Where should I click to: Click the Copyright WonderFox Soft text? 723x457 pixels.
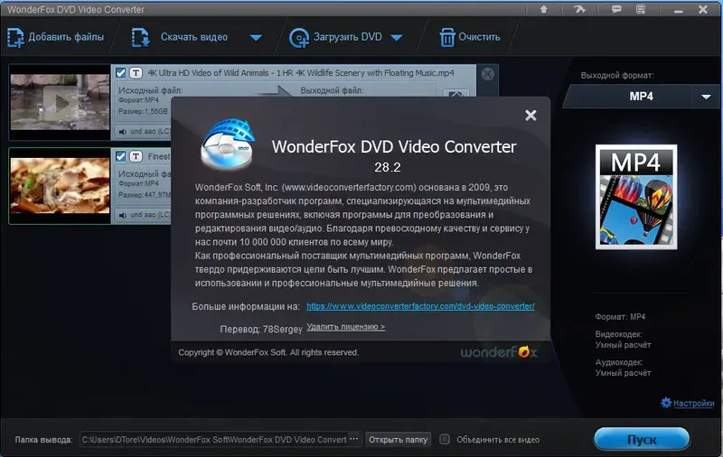[x=268, y=352]
